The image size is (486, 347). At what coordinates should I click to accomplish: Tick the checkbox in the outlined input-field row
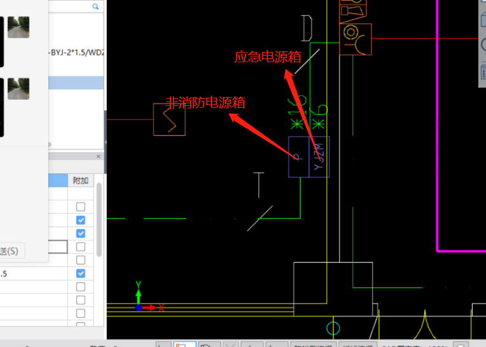pyautogui.click(x=81, y=247)
